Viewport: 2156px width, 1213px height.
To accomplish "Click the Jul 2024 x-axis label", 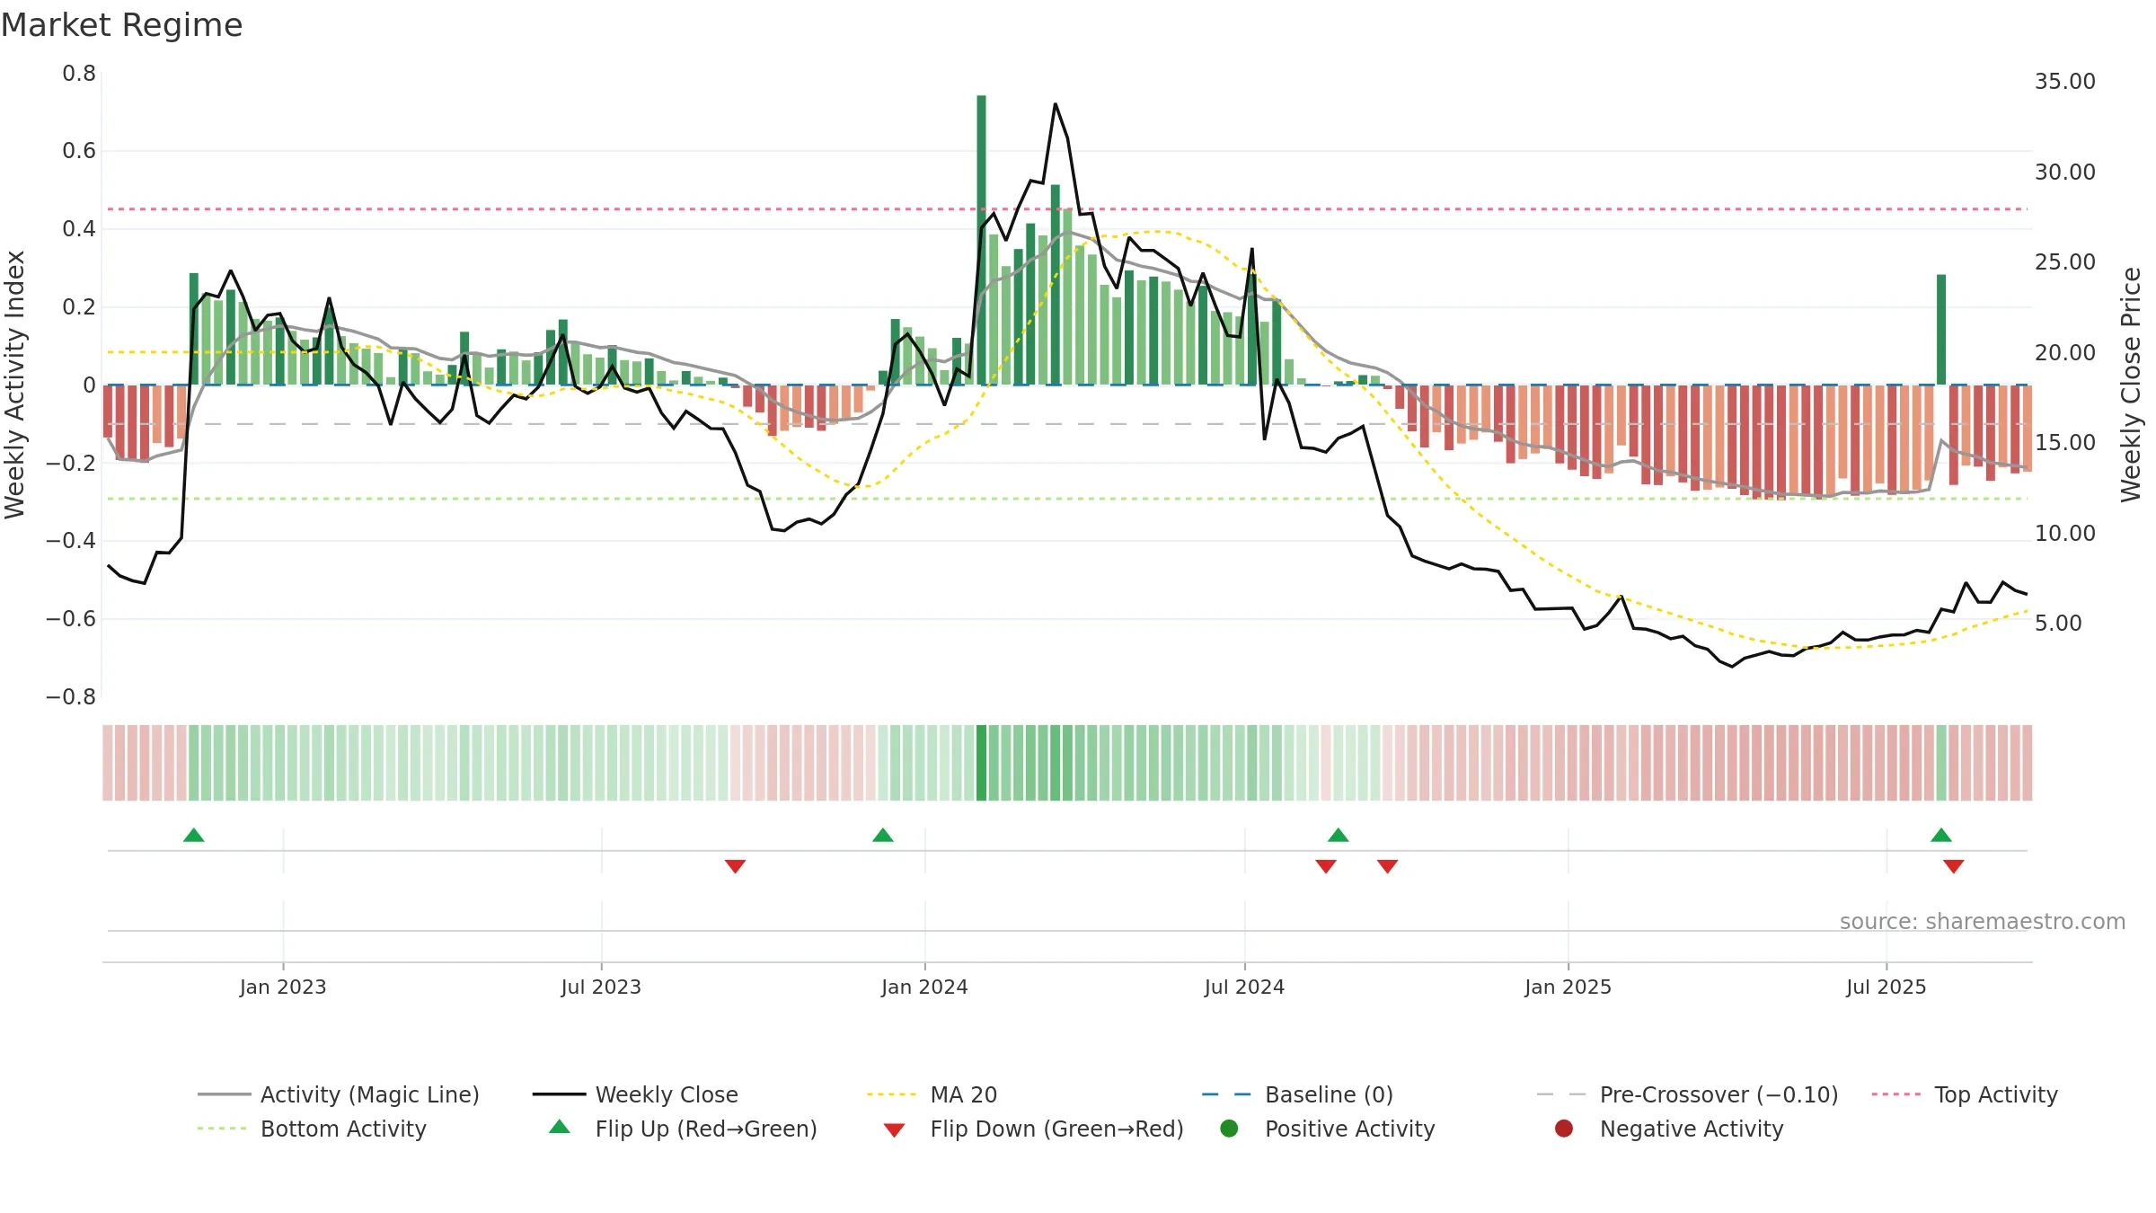I will (1244, 987).
